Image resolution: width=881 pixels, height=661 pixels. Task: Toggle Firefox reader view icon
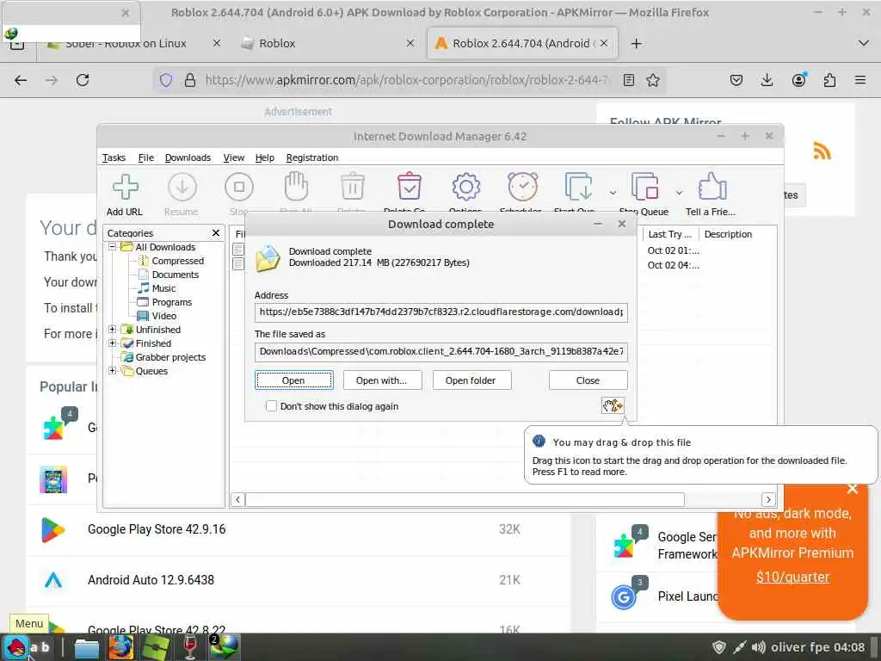629,80
